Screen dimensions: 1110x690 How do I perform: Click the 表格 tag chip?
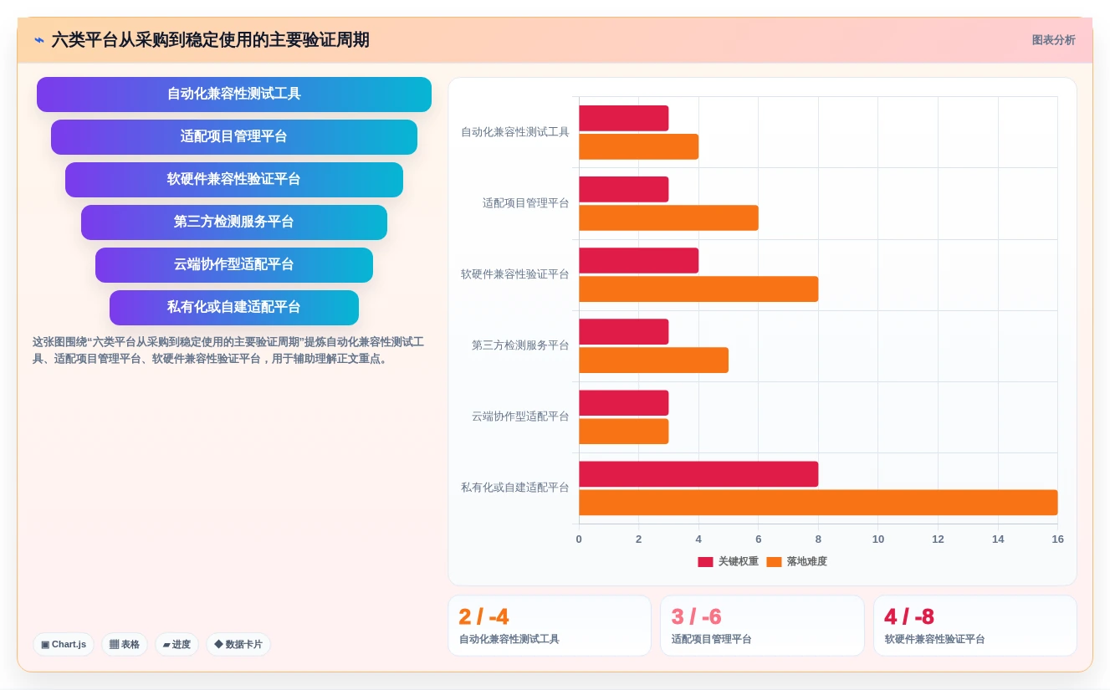pos(125,644)
